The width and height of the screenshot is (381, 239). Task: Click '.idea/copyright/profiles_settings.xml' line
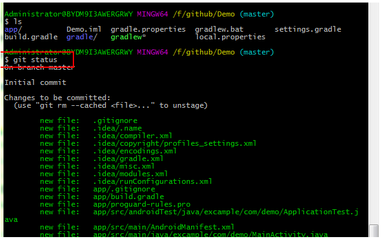pos(148,143)
